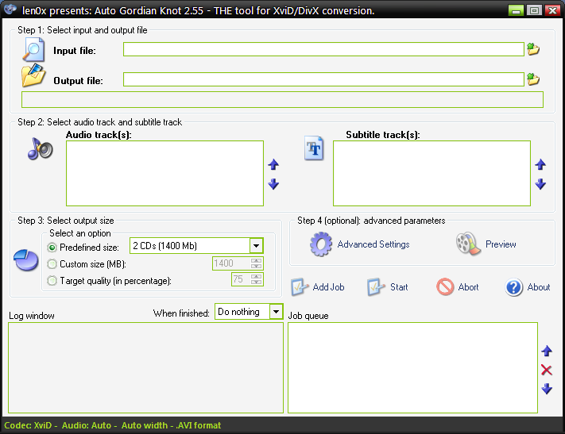Select Target quality radio button
The width and height of the screenshot is (565, 434).
click(x=52, y=280)
